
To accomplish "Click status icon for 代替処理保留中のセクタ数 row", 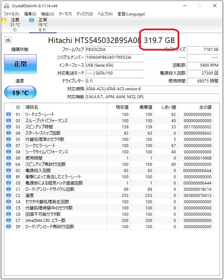I will click(x=9, y=208).
